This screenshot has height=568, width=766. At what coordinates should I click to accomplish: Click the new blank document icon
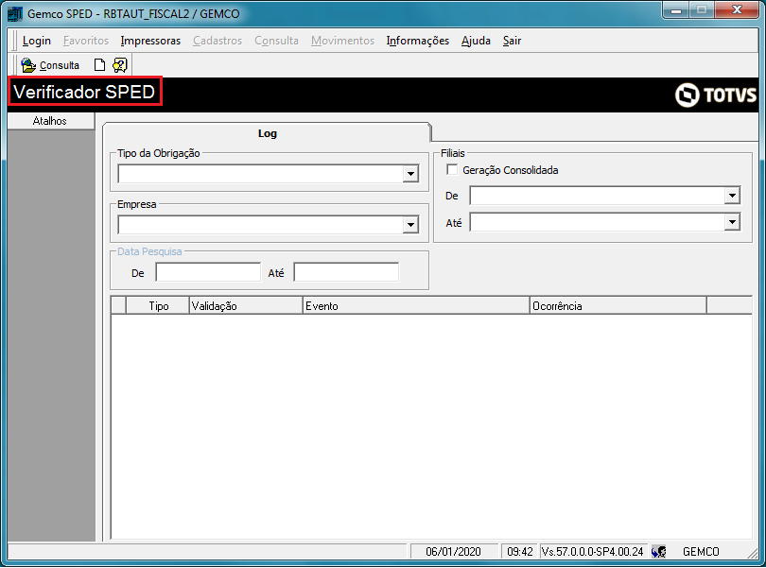tap(99, 65)
